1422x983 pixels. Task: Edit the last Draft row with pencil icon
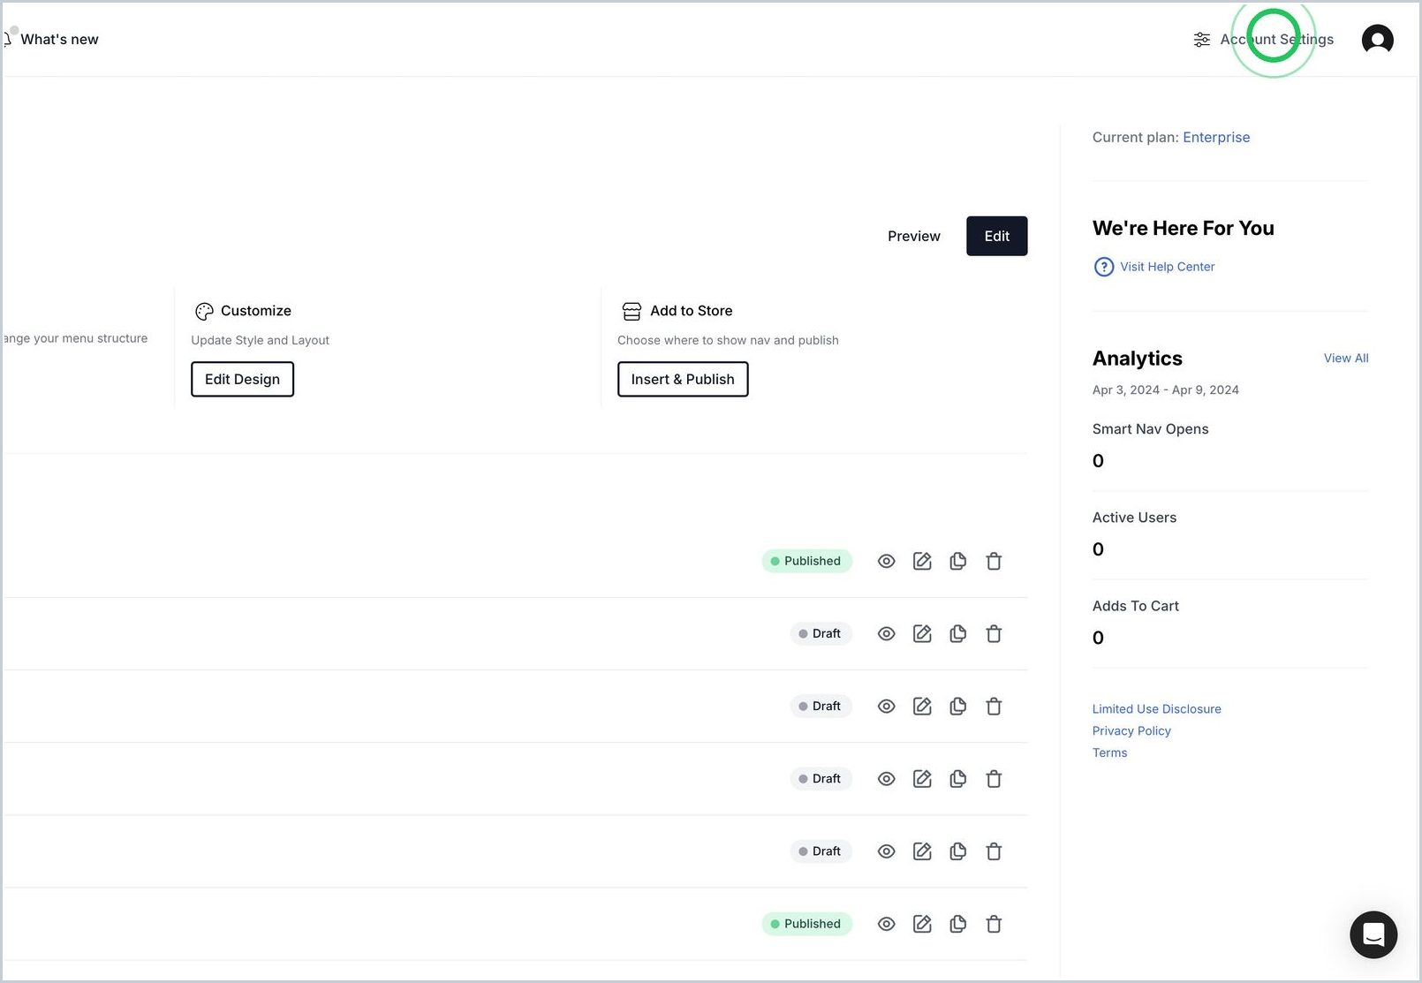tap(922, 851)
